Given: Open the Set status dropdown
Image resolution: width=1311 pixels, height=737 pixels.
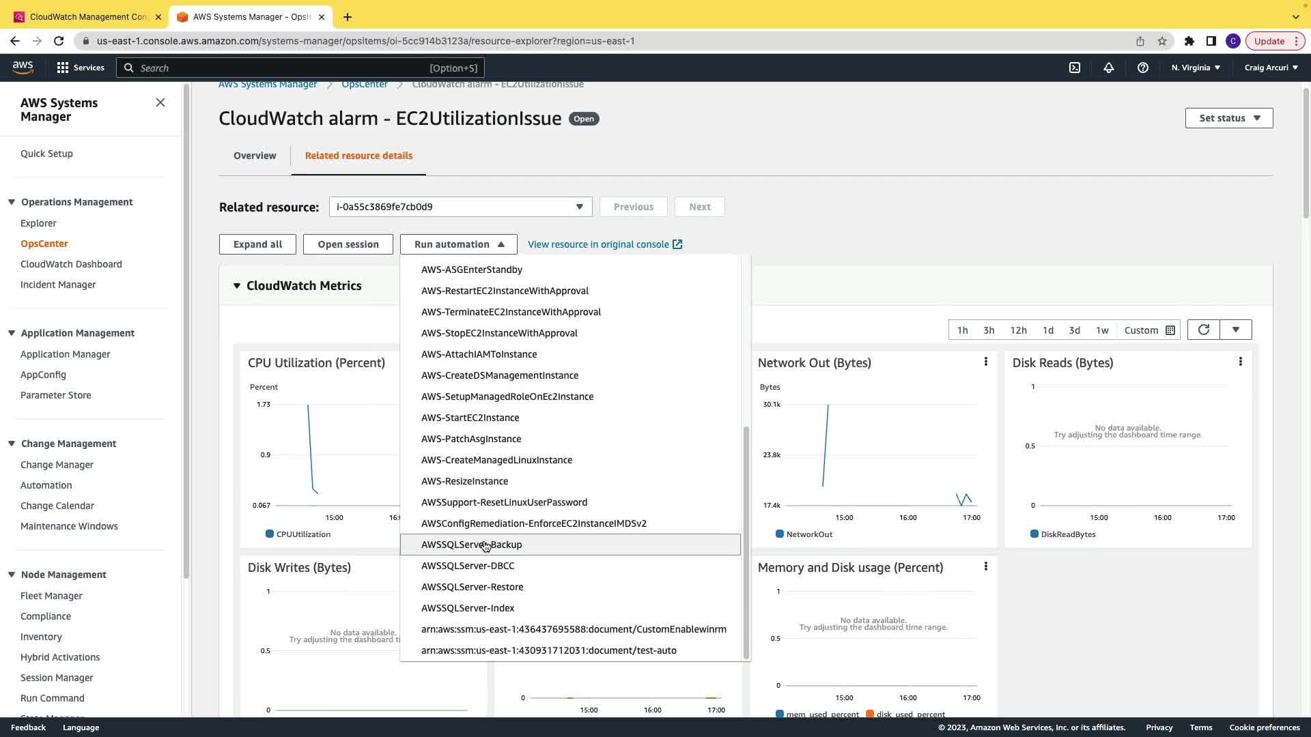Looking at the screenshot, I should point(1228,118).
